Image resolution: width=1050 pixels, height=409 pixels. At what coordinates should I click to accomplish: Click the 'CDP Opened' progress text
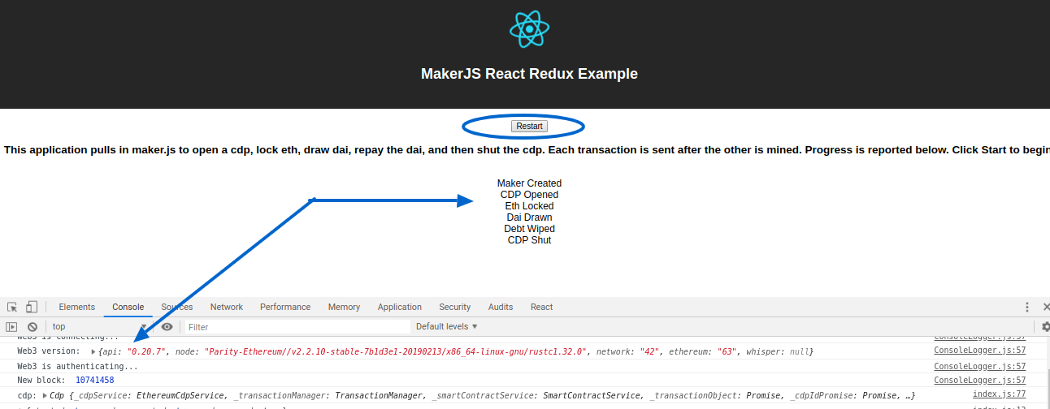(529, 195)
